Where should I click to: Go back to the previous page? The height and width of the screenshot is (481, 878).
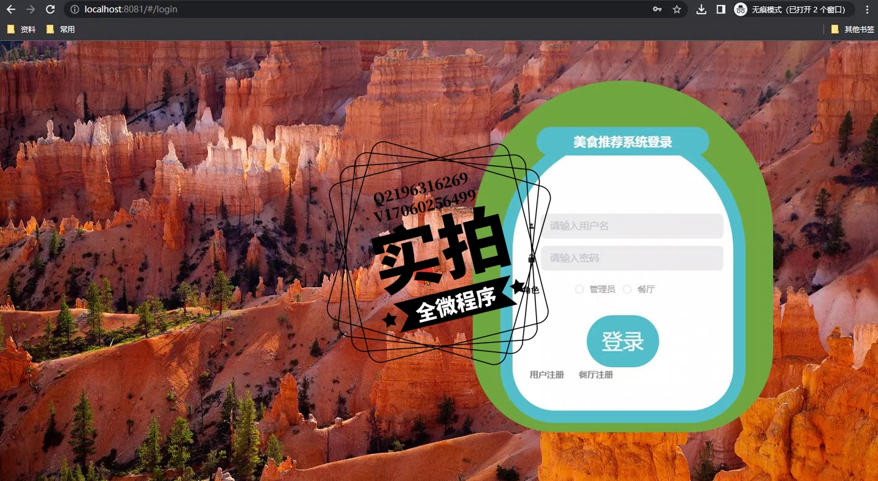click(10, 10)
